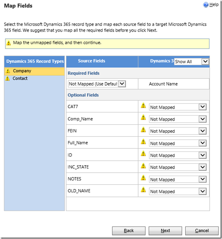222x239 pixels.
Task: Open the Full_Name Not Mapped dropdown
Action: pyautogui.click(x=178, y=143)
